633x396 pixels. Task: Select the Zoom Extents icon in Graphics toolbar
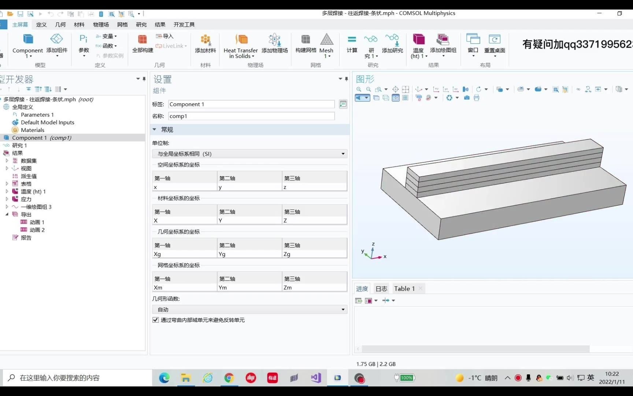[x=395, y=89]
